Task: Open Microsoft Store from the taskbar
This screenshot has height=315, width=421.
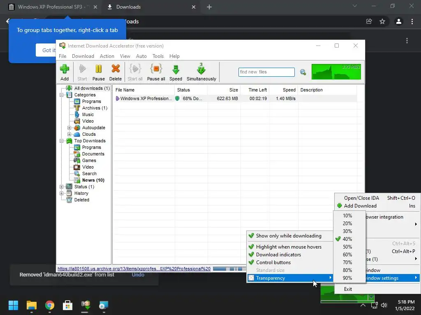Action: (67, 305)
